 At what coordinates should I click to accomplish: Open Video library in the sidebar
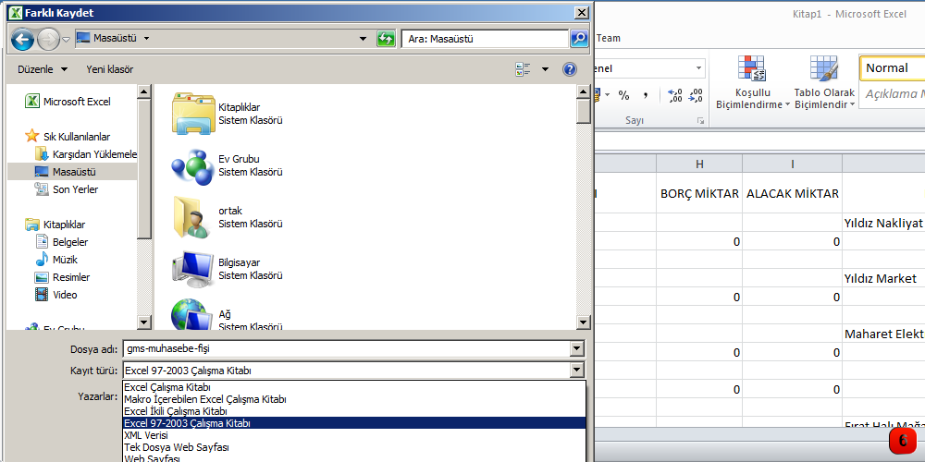point(56,295)
